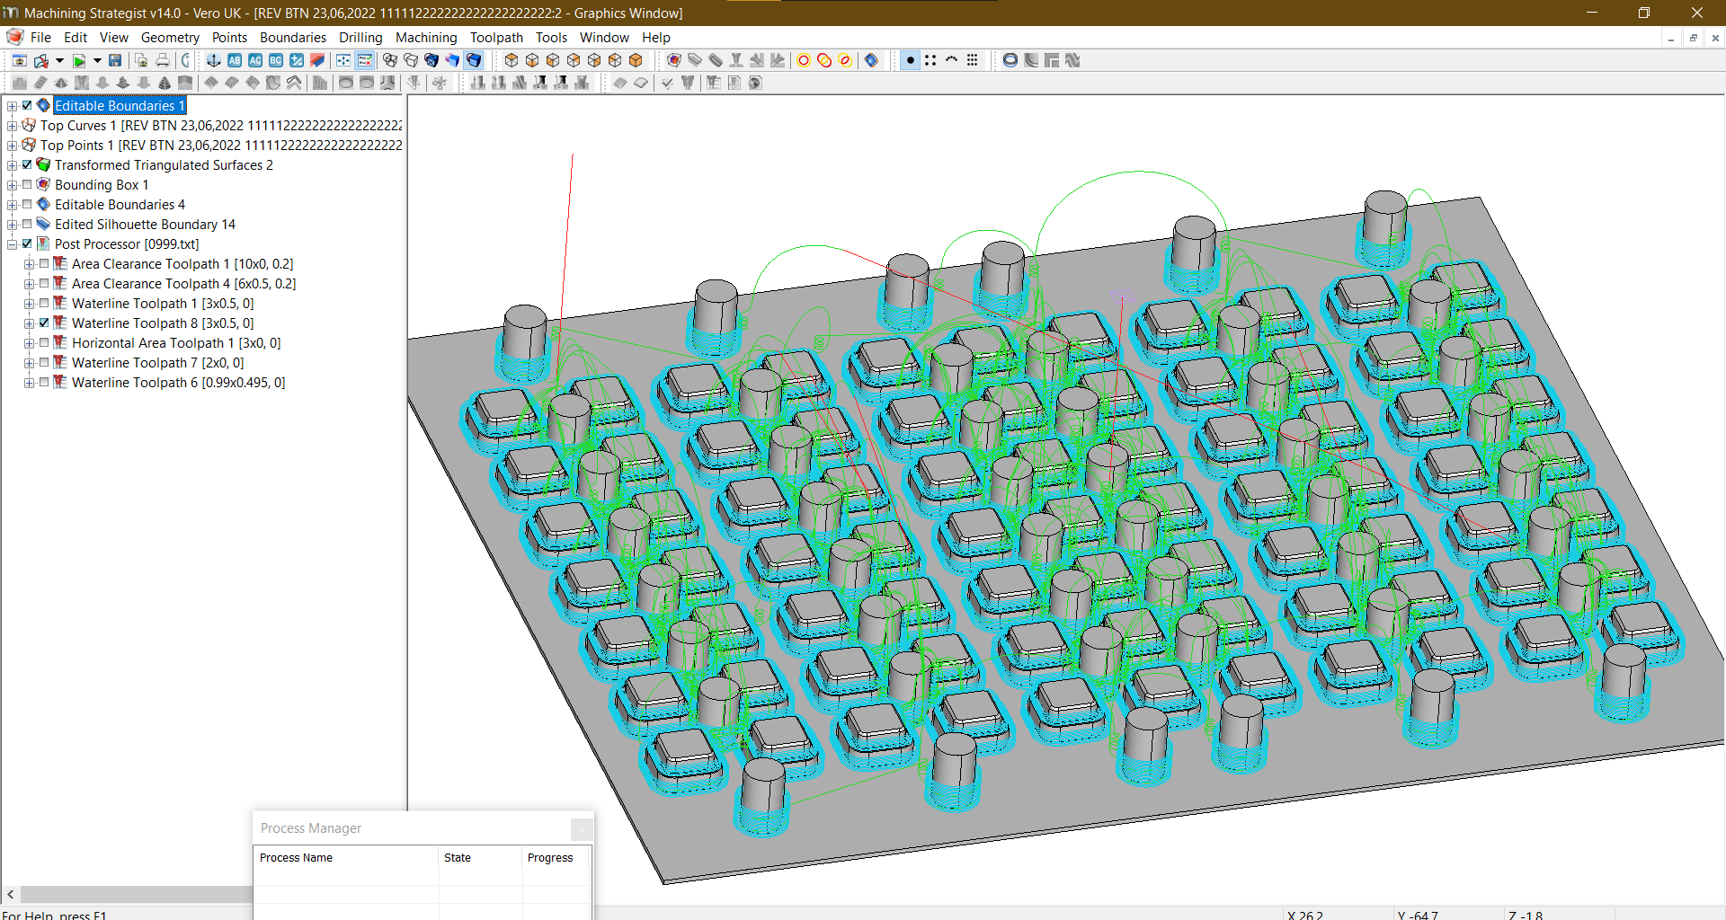
Task: Open the File menu
Action: point(40,37)
